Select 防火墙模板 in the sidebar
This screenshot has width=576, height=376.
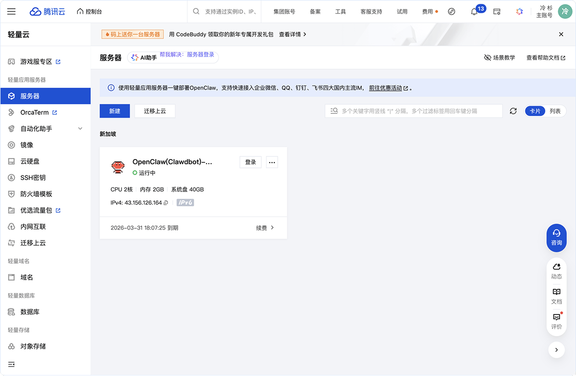36,194
